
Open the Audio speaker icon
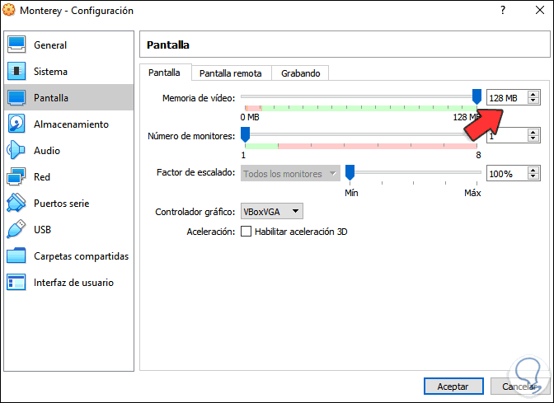(16, 151)
